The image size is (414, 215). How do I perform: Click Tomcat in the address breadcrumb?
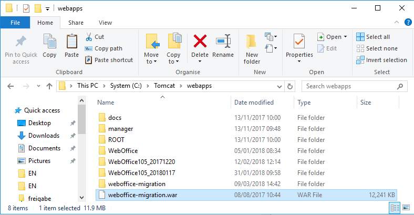point(164,86)
